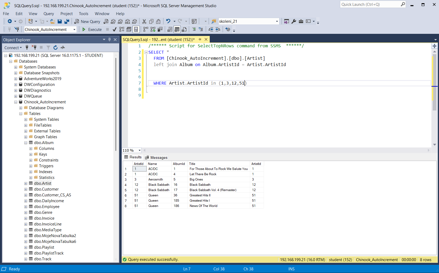Expand the dbo.Artist table node
The height and width of the screenshot is (273, 439).
click(26, 183)
